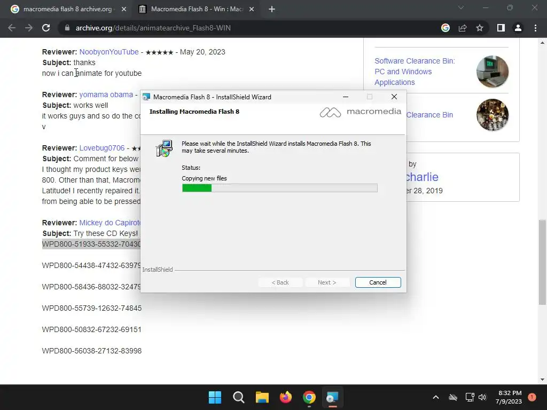Click the installer icon in the taskbar

(332, 397)
